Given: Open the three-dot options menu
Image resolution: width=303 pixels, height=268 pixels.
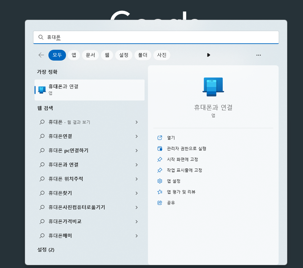Looking at the screenshot, I should pos(259,55).
